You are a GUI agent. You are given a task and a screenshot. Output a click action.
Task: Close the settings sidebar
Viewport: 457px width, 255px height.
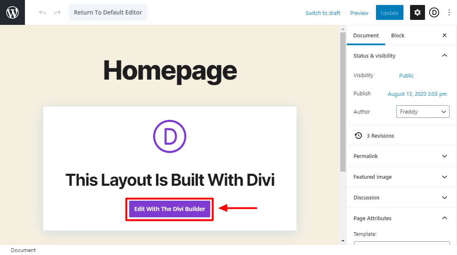pos(445,35)
